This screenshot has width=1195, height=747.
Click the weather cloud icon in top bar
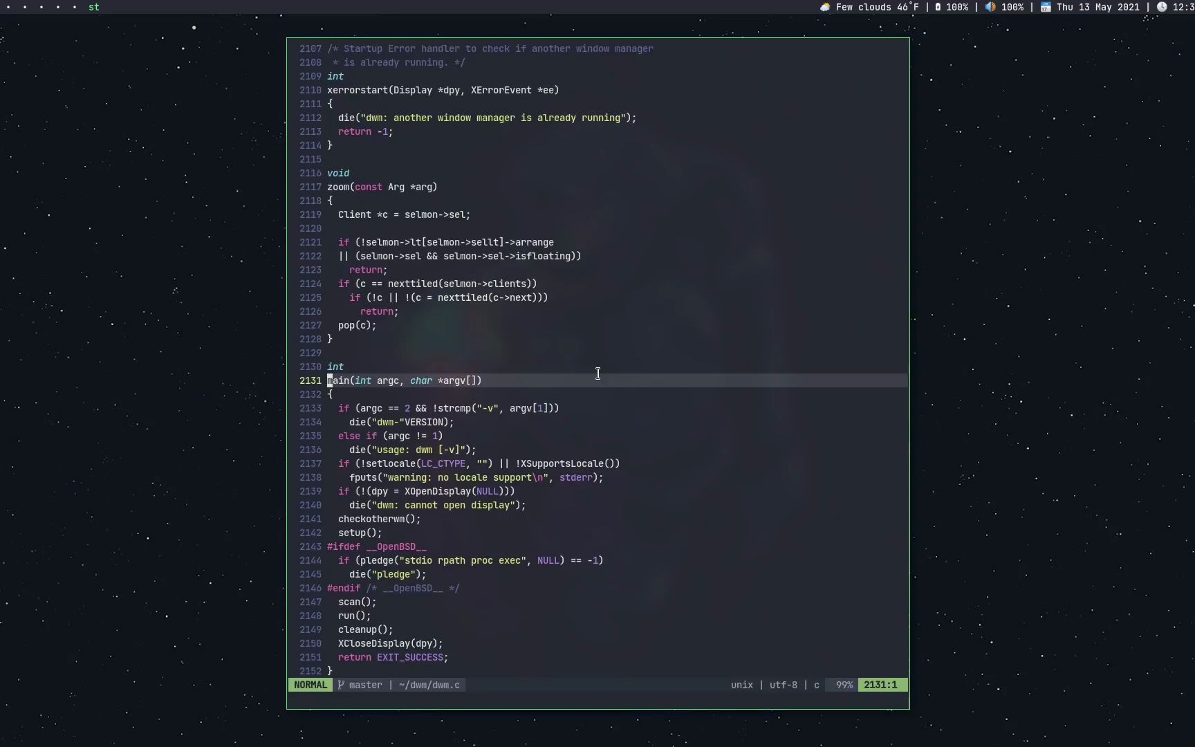(x=825, y=7)
